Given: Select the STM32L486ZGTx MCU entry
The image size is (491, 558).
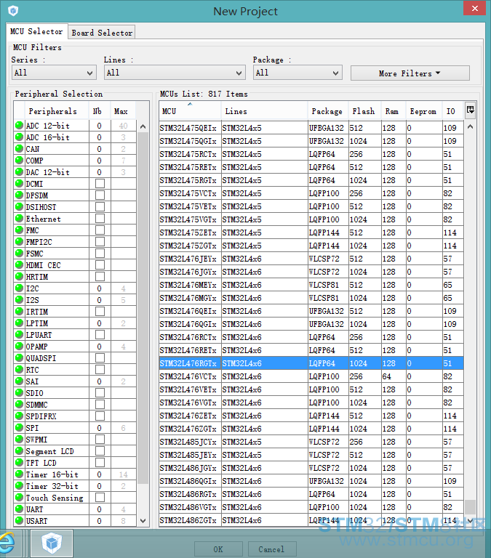Looking at the screenshot, I should 311,520.
